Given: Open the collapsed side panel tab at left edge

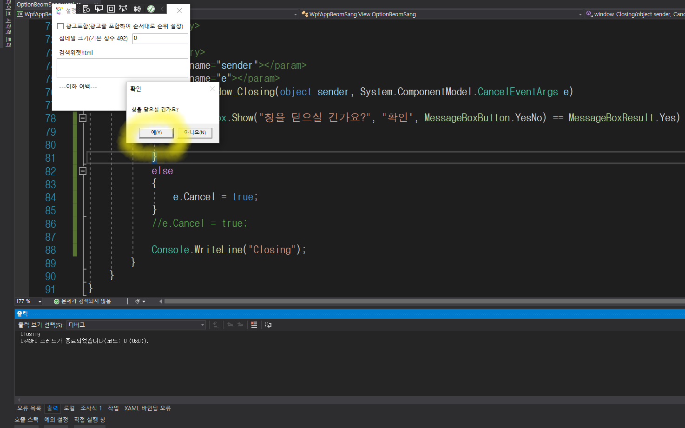Looking at the screenshot, I should [8, 23].
